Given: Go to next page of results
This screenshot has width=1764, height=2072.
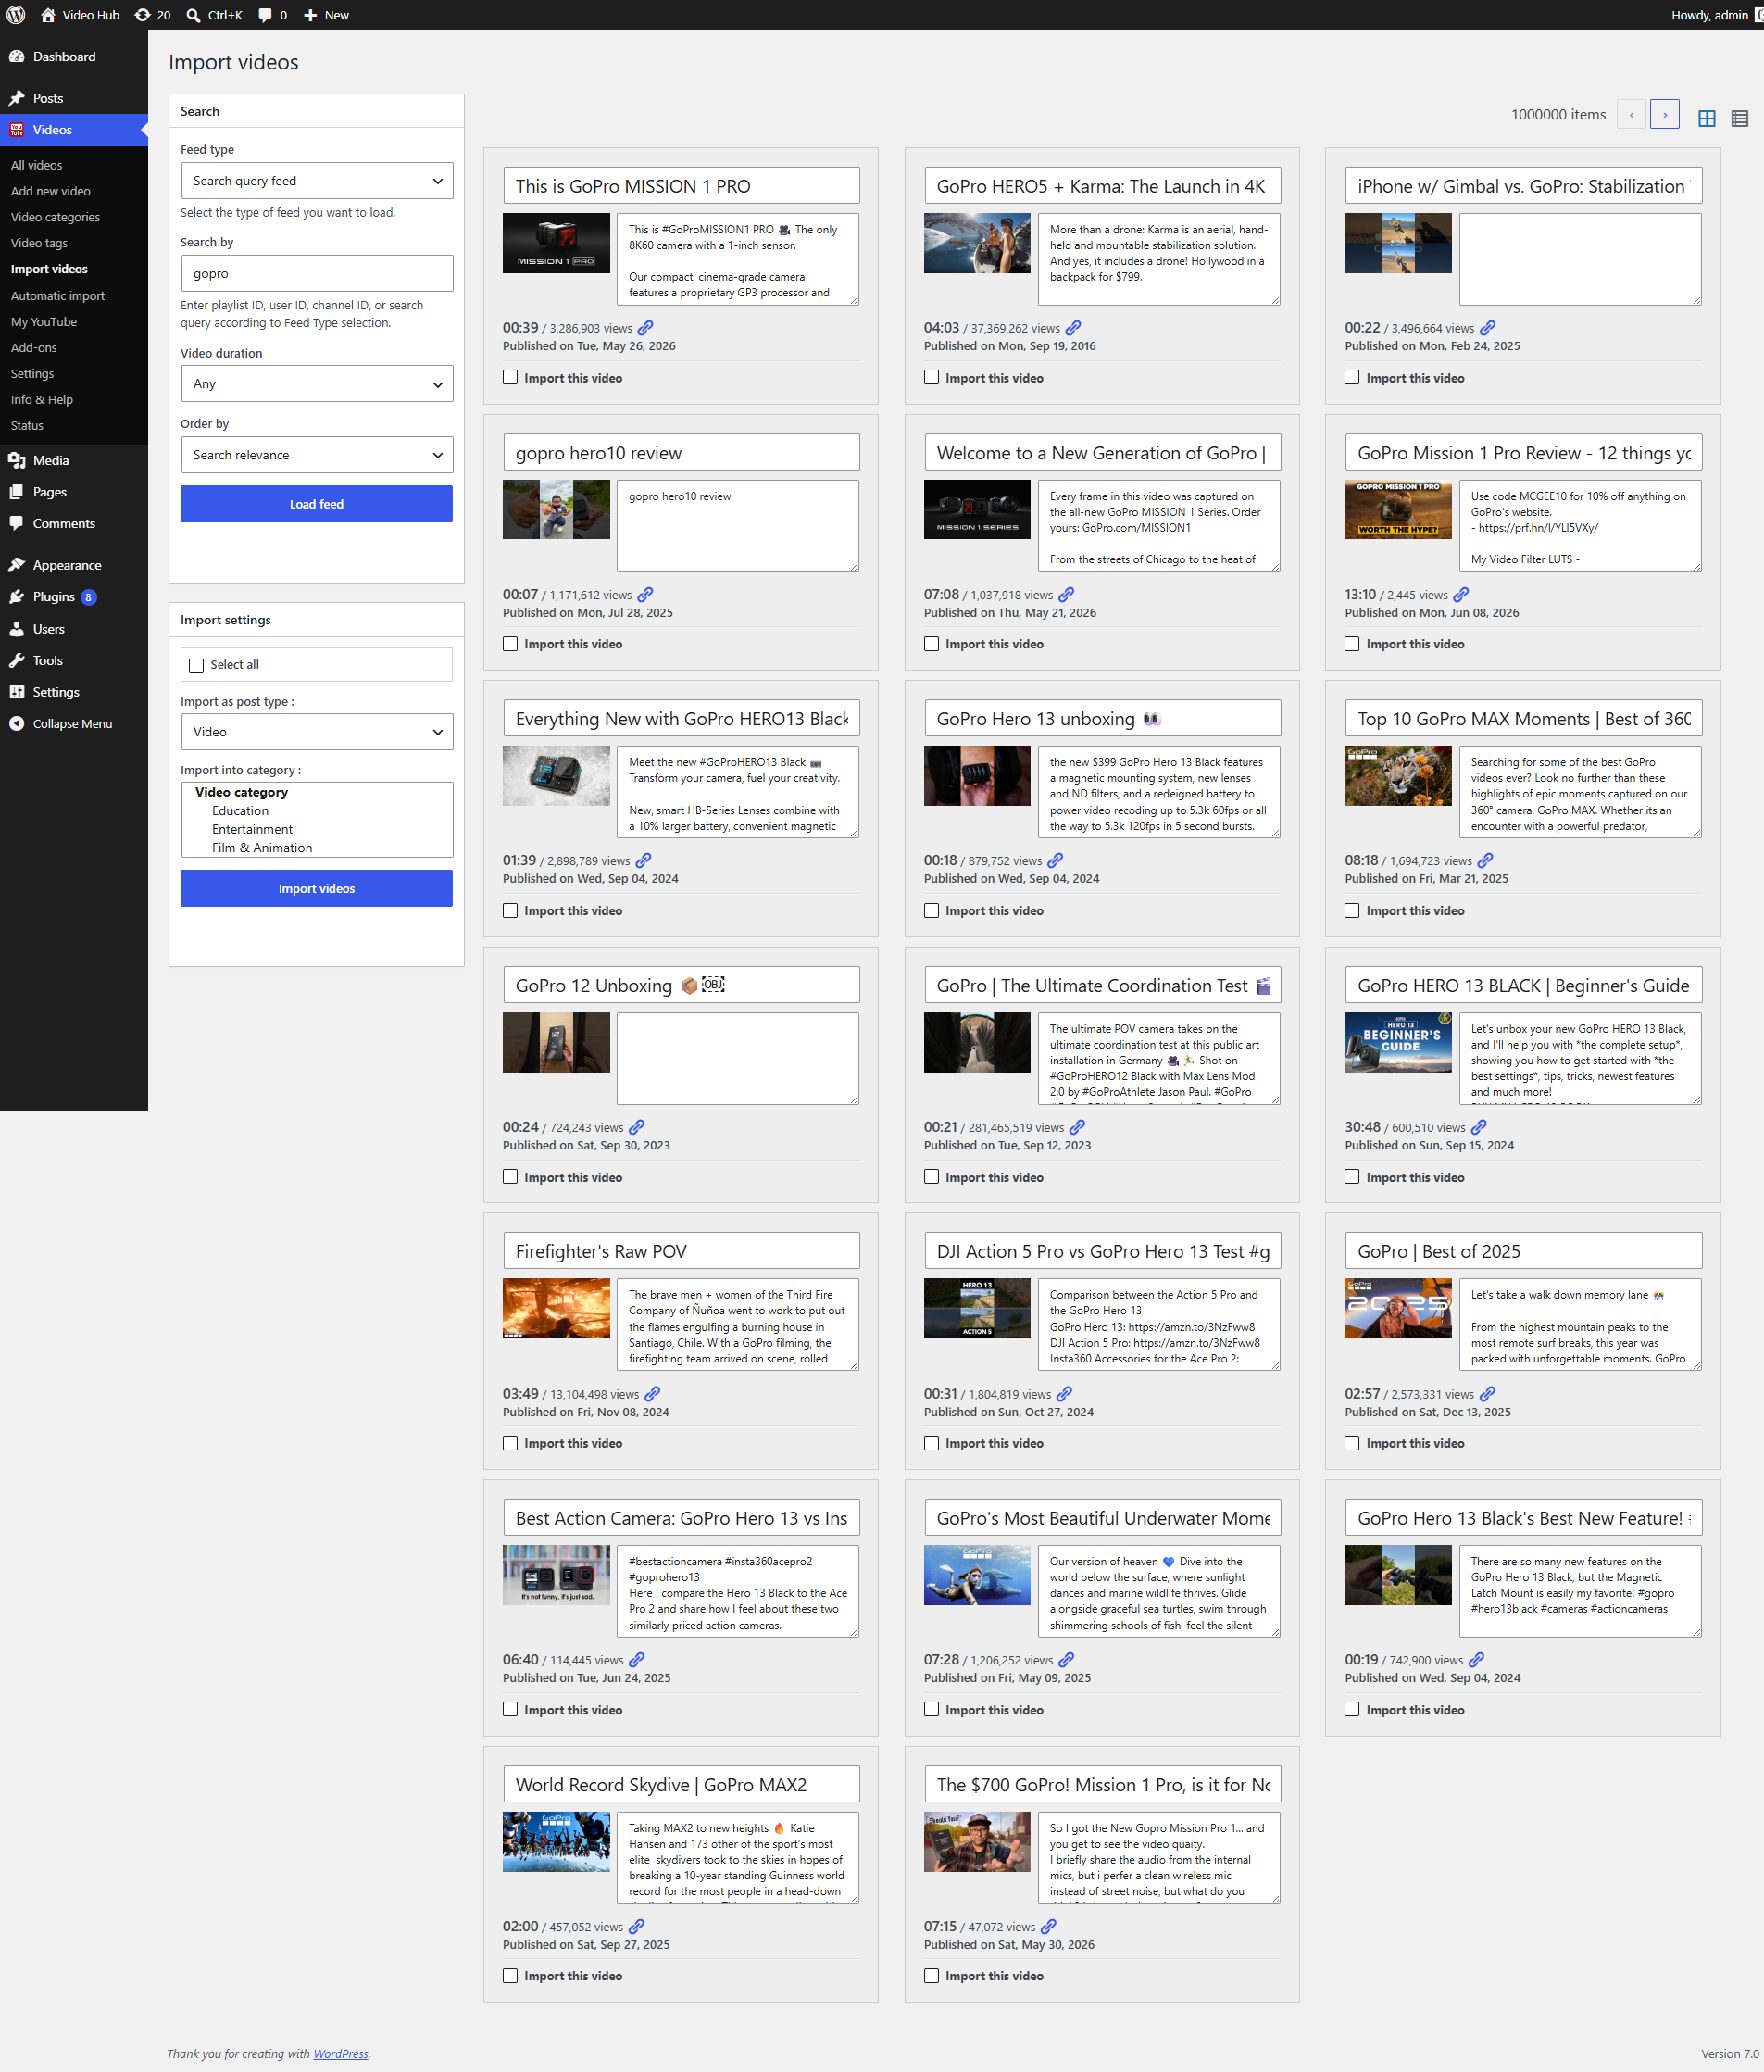Looking at the screenshot, I should [1664, 115].
